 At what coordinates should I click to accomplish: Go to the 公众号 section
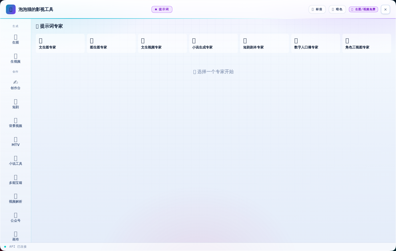point(16,217)
